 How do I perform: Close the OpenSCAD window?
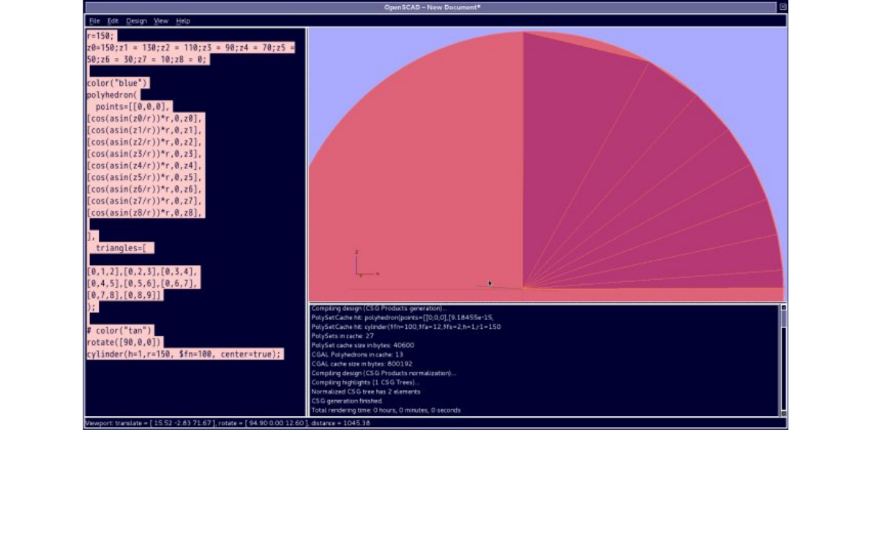pyautogui.click(x=782, y=7)
